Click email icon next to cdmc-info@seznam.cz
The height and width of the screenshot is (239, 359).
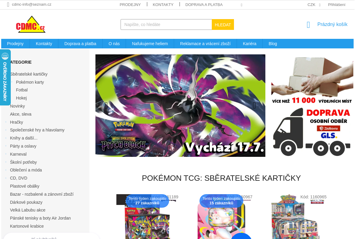8,4
